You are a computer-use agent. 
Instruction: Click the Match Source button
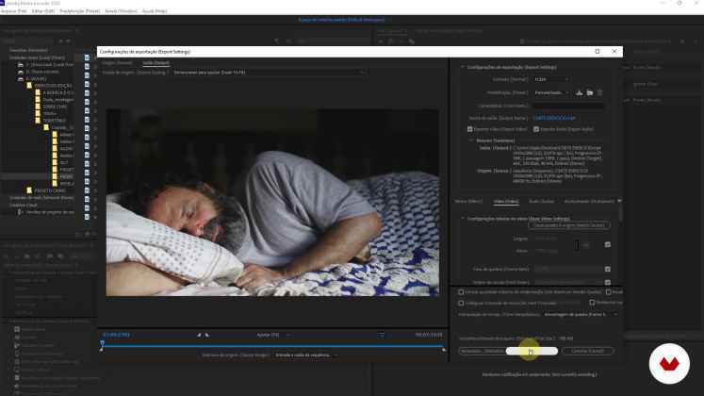(x=571, y=225)
